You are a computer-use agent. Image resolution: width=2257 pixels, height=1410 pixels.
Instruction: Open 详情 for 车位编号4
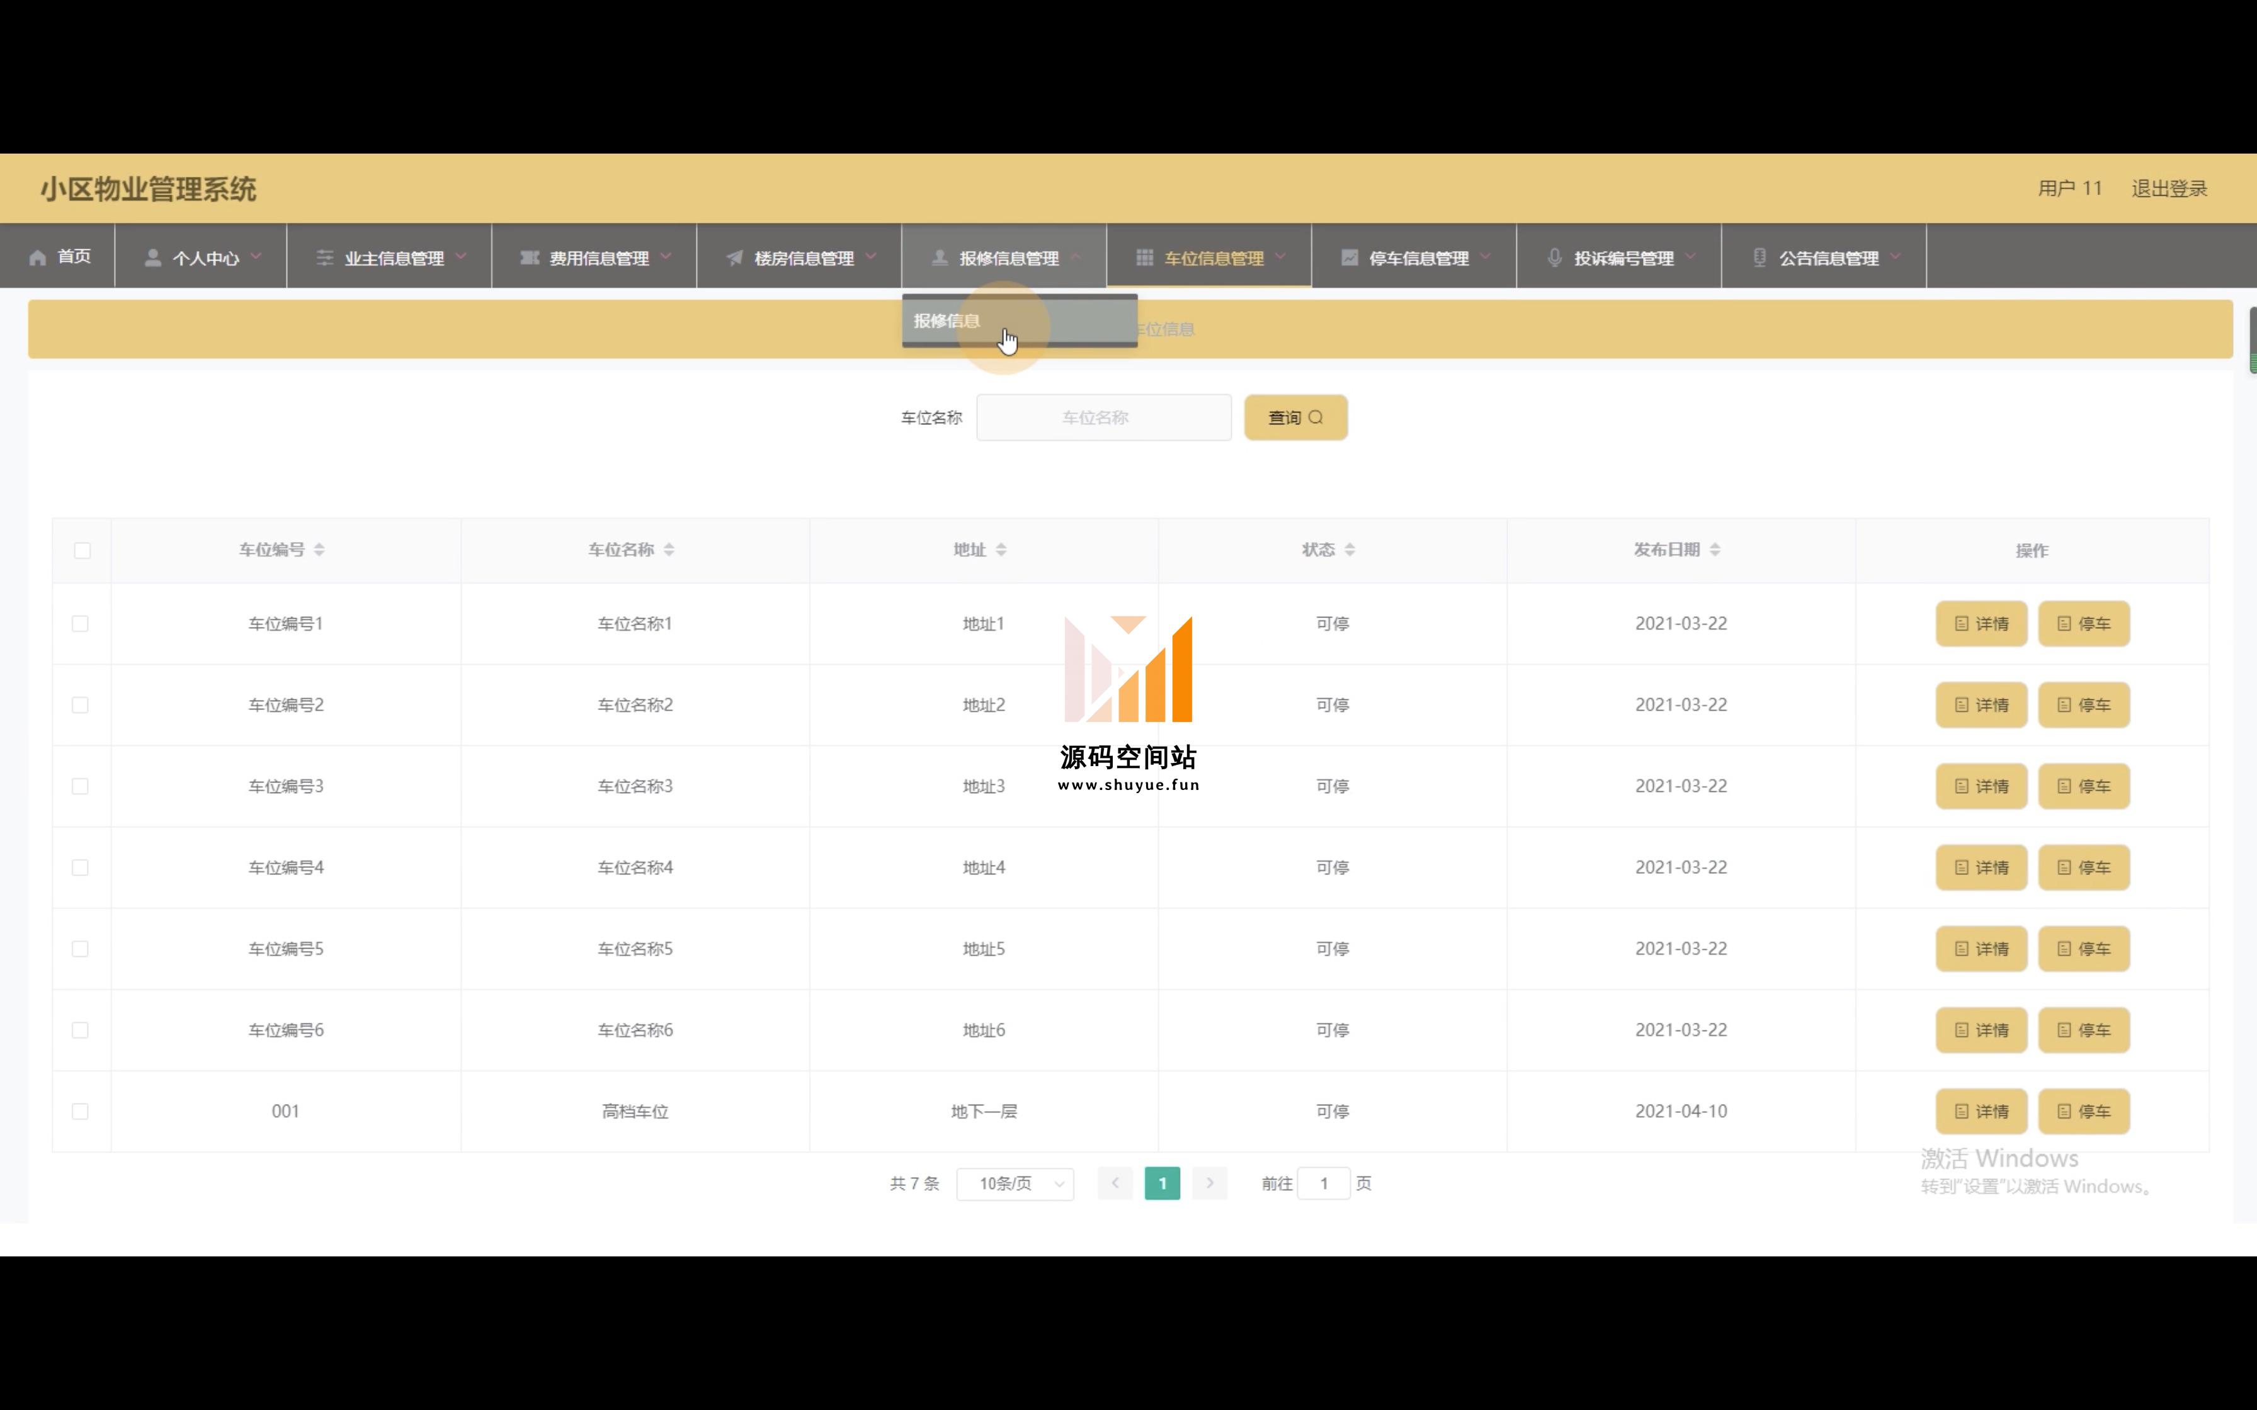click(x=1981, y=867)
